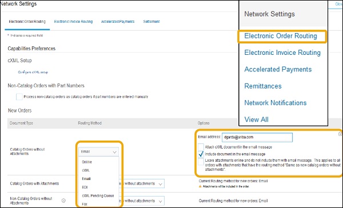Check Attach cXML document in email message
Screen dimensions: 343x208
pos(201,147)
